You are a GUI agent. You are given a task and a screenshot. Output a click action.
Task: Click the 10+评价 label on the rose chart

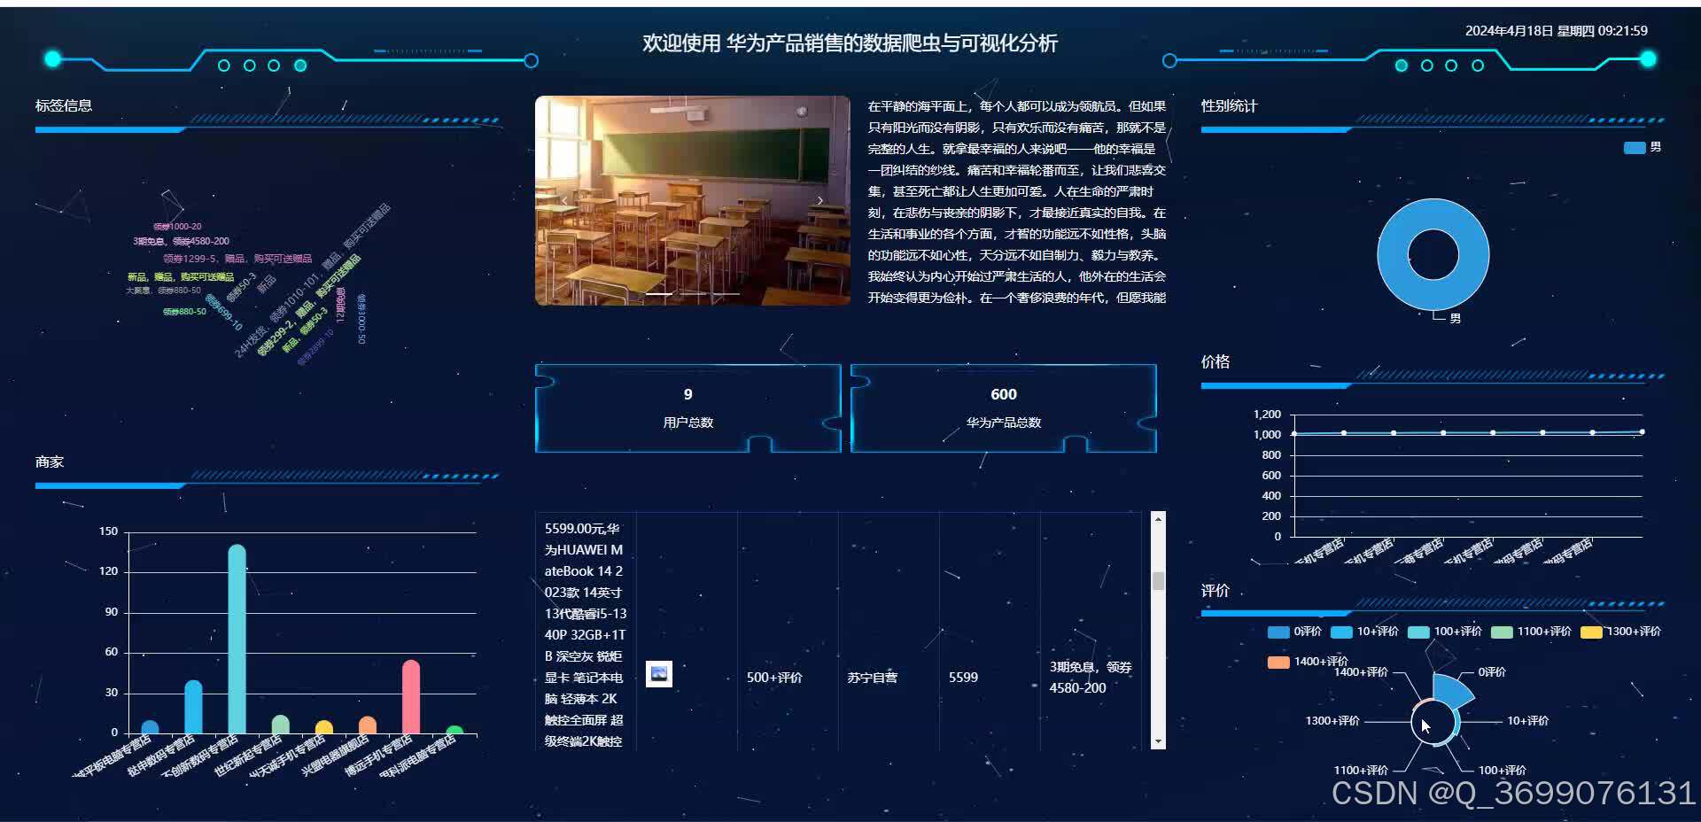[1527, 721]
